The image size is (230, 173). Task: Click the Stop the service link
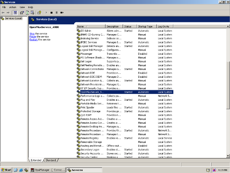tap(32, 34)
